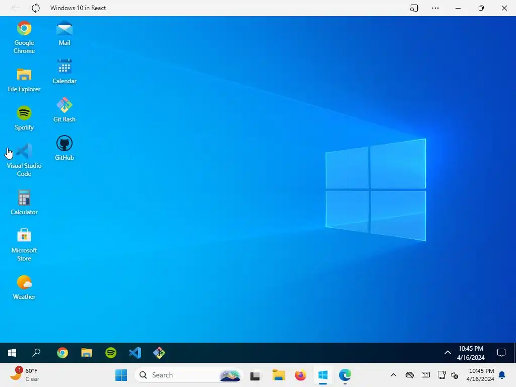
Task: Select the Calculator desktop icon
Action: coord(24,203)
